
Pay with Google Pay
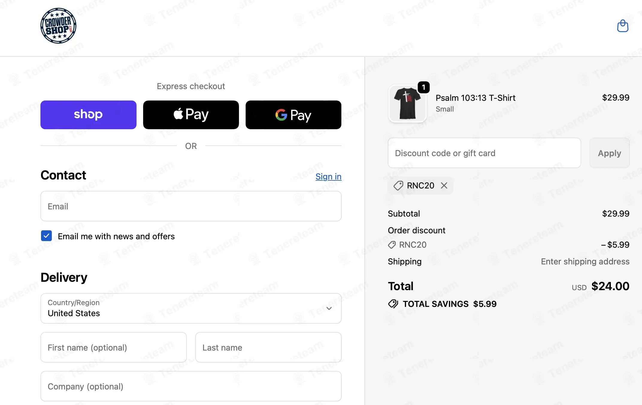tap(293, 115)
